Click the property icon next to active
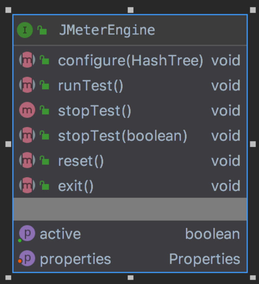259x284 pixels. pyautogui.click(x=27, y=234)
